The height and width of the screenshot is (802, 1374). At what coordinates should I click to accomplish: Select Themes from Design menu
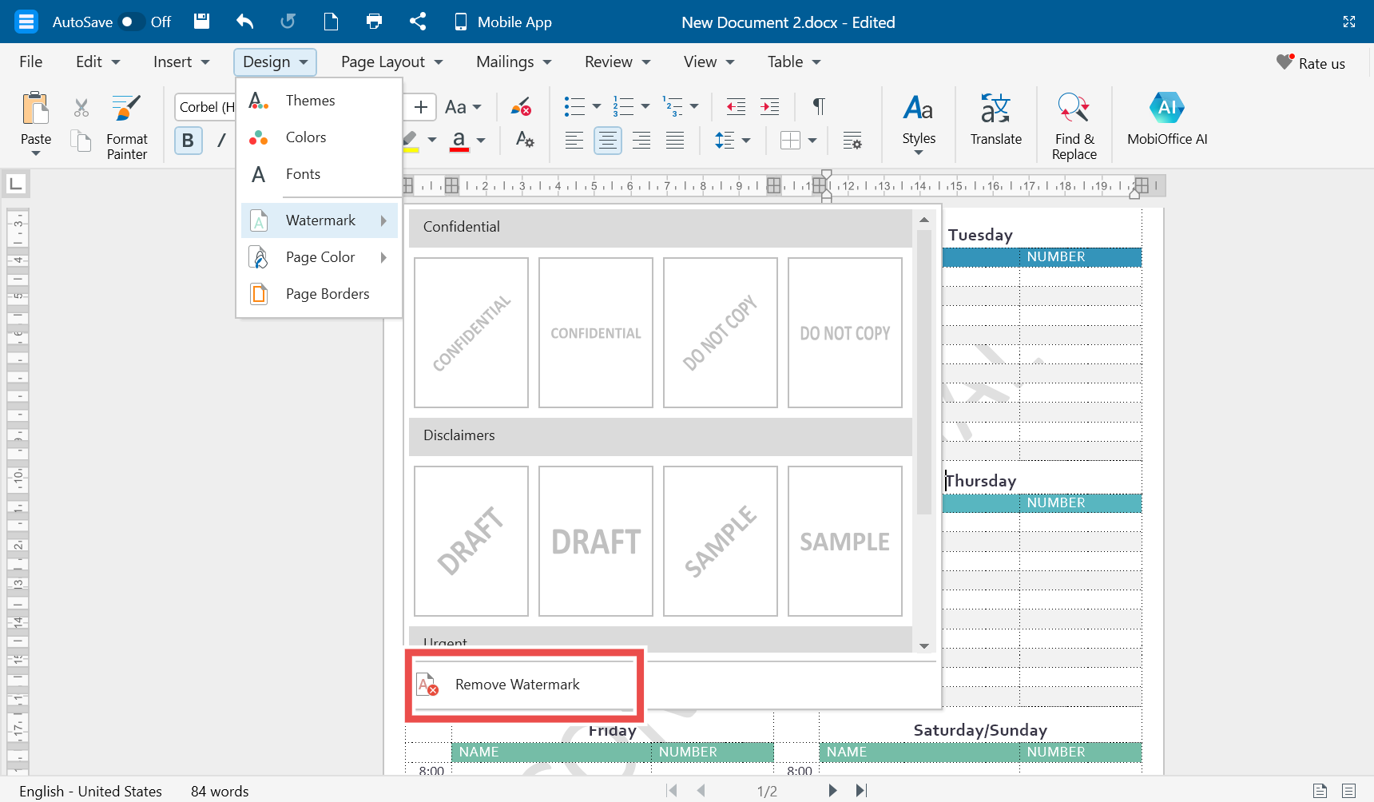(x=310, y=101)
